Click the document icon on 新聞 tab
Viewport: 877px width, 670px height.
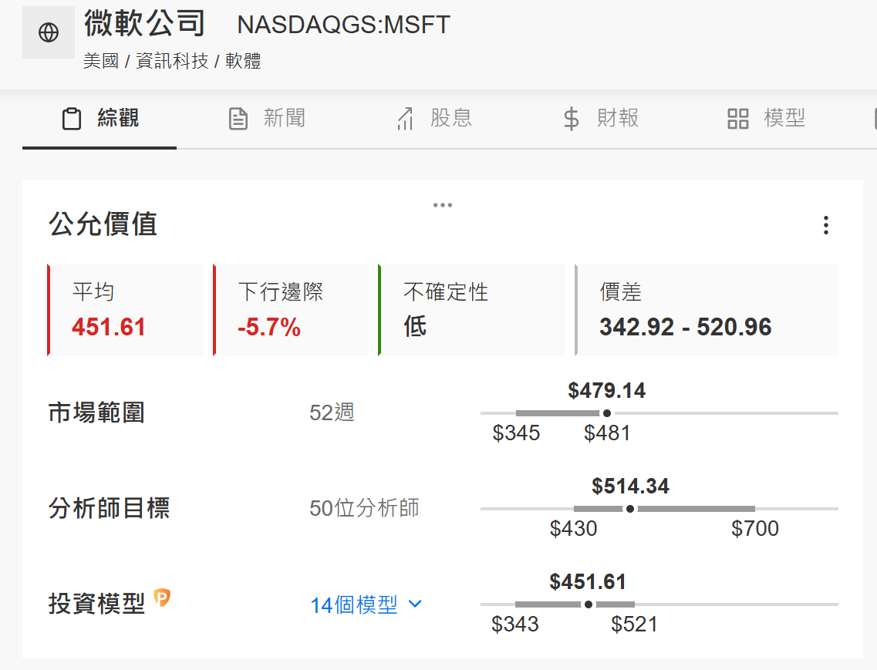tap(238, 119)
